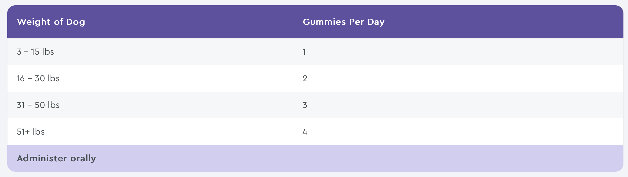The height and width of the screenshot is (177, 628).
Task: Click the number "31" in the weight column
Action: 21,105
